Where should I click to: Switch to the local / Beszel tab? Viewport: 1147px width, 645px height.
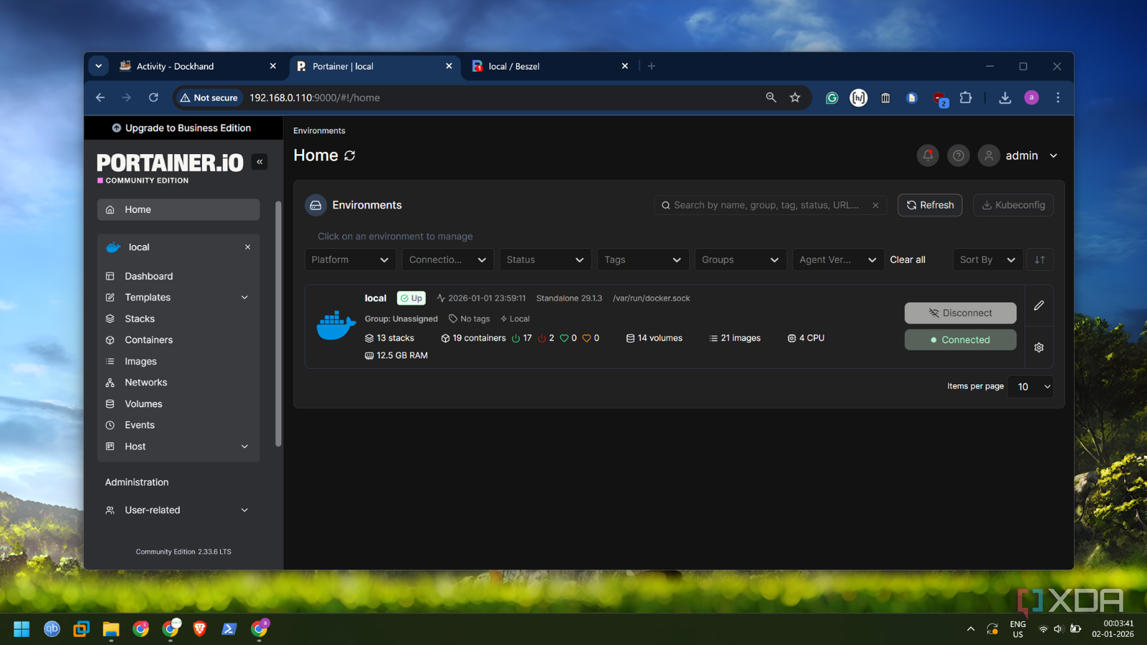pyautogui.click(x=550, y=66)
